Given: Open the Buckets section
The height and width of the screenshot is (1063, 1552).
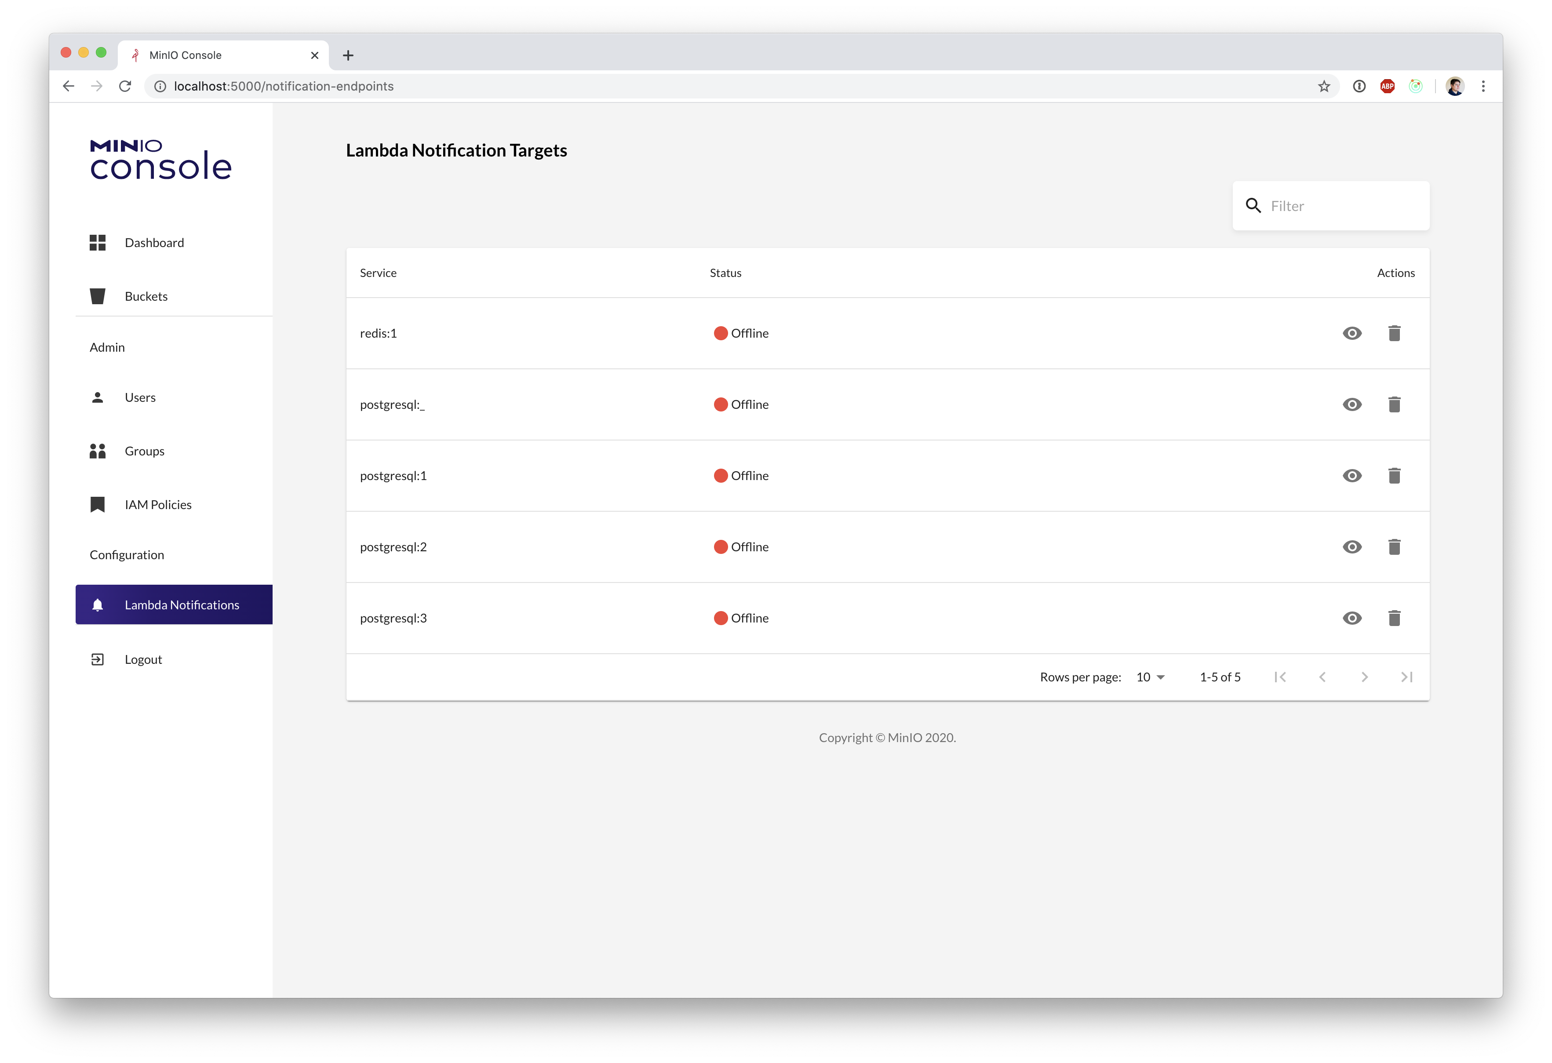Looking at the screenshot, I should pyautogui.click(x=146, y=296).
